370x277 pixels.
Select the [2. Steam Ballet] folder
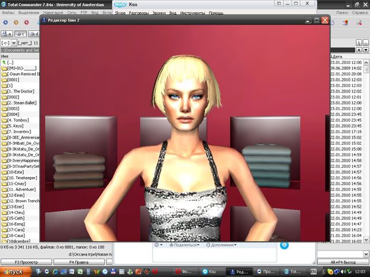[19, 103]
